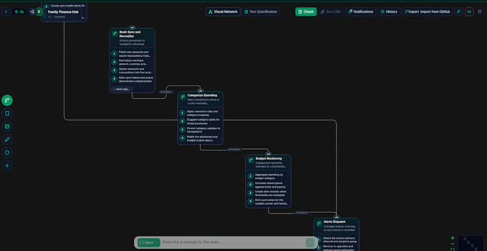Select step Apply merchant rules and category mapping

click(200, 113)
